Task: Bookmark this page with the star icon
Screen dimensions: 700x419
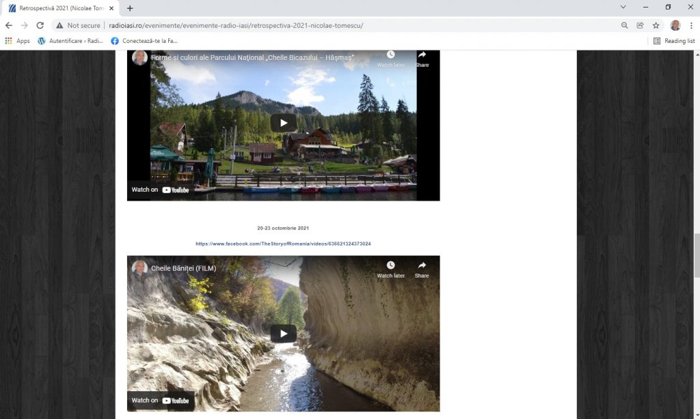Action: [x=656, y=25]
